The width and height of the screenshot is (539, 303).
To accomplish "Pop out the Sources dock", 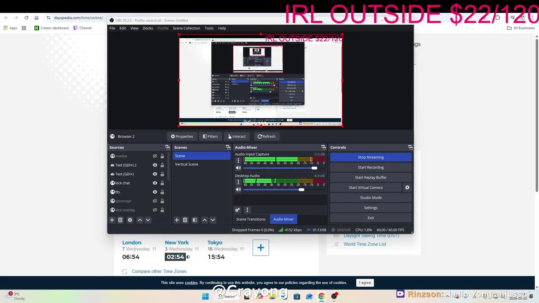I will 167,147.
